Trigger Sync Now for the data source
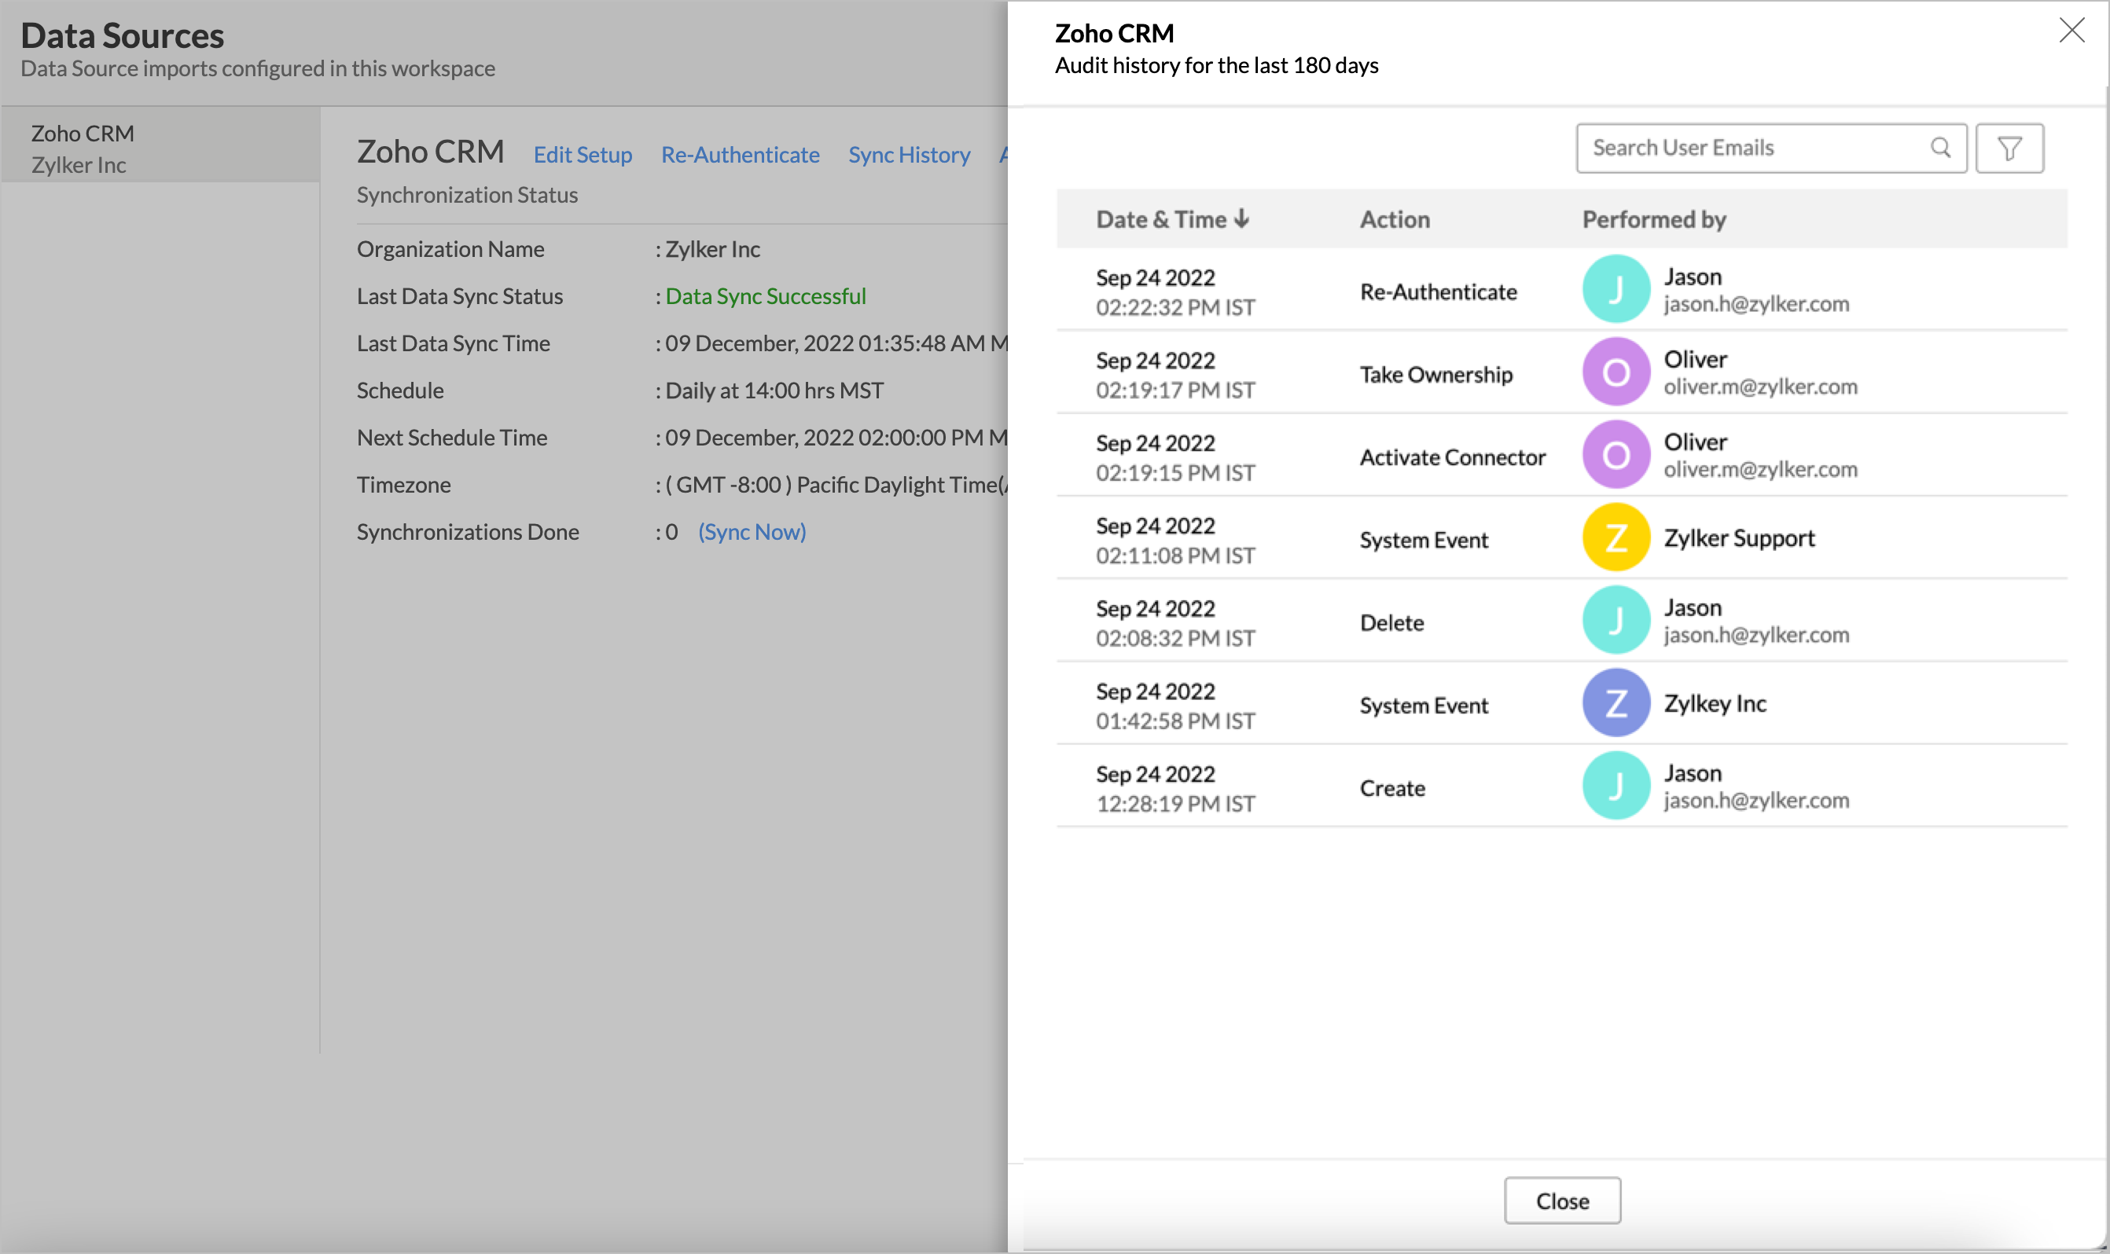Image resolution: width=2110 pixels, height=1254 pixels. (x=752, y=531)
